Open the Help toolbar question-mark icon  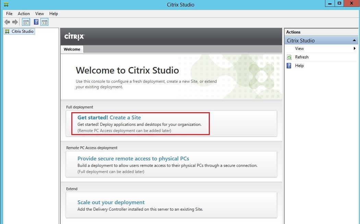[x=36, y=22]
